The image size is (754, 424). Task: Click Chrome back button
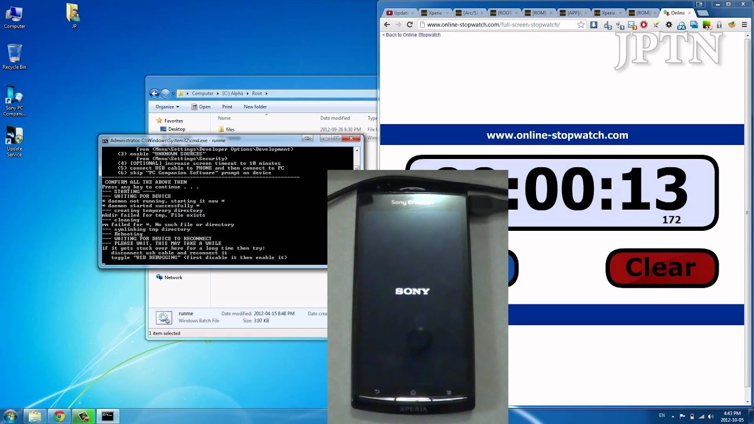point(387,25)
